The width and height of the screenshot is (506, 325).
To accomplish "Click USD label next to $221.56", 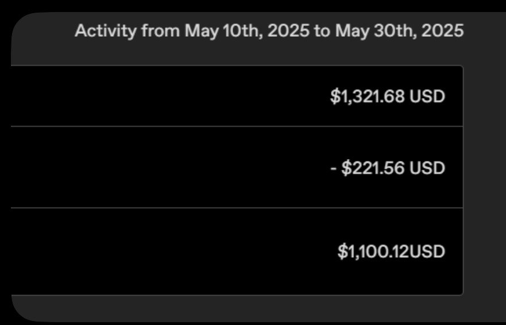I will 427,168.
